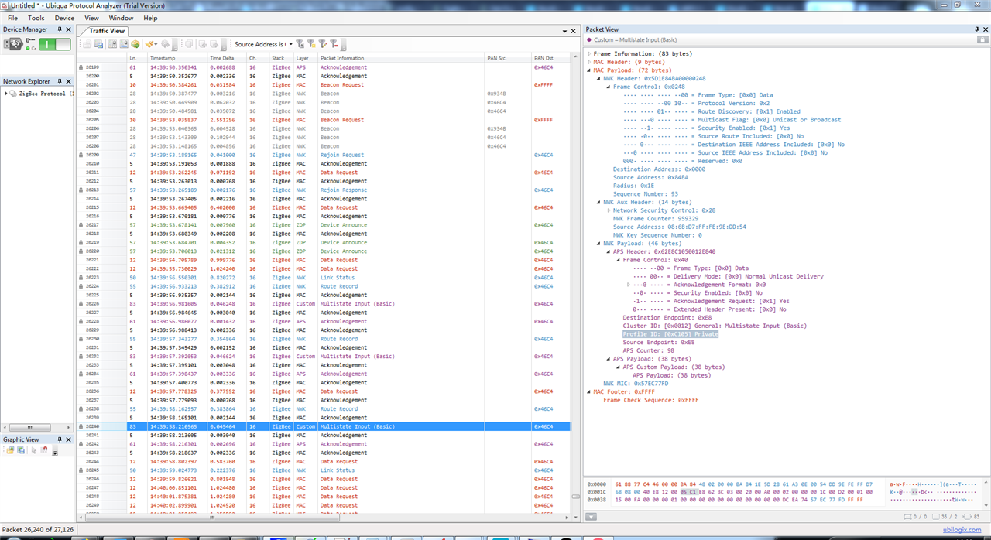Viewport: 991px width, 540px height.
Task: Click the remove filter funnel with red minus
Action: click(x=334, y=44)
